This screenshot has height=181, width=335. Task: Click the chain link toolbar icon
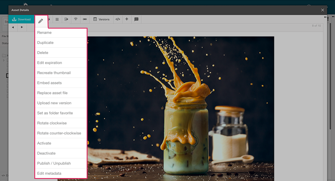click(85, 19)
